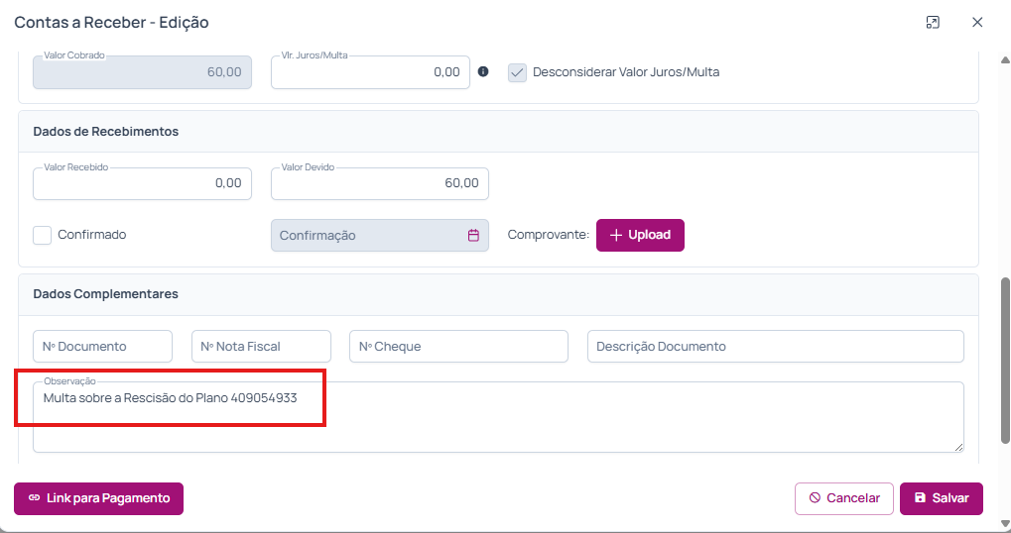The image size is (1011, 533).
Task: Click inside the Valor Recebido field
Action: coord(142,183)
